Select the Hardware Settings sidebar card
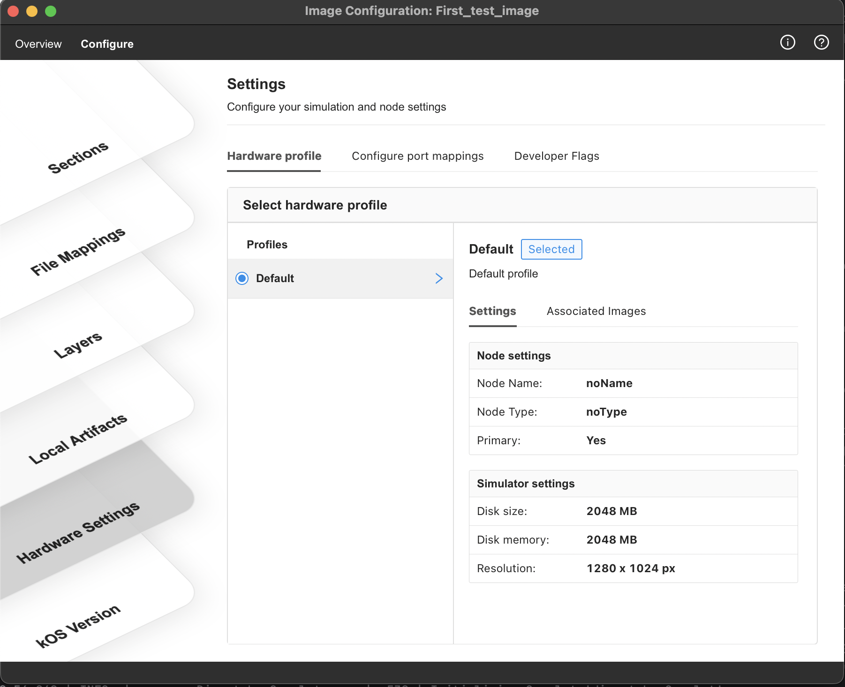845x687 pixels. click(x=78, y=533)
